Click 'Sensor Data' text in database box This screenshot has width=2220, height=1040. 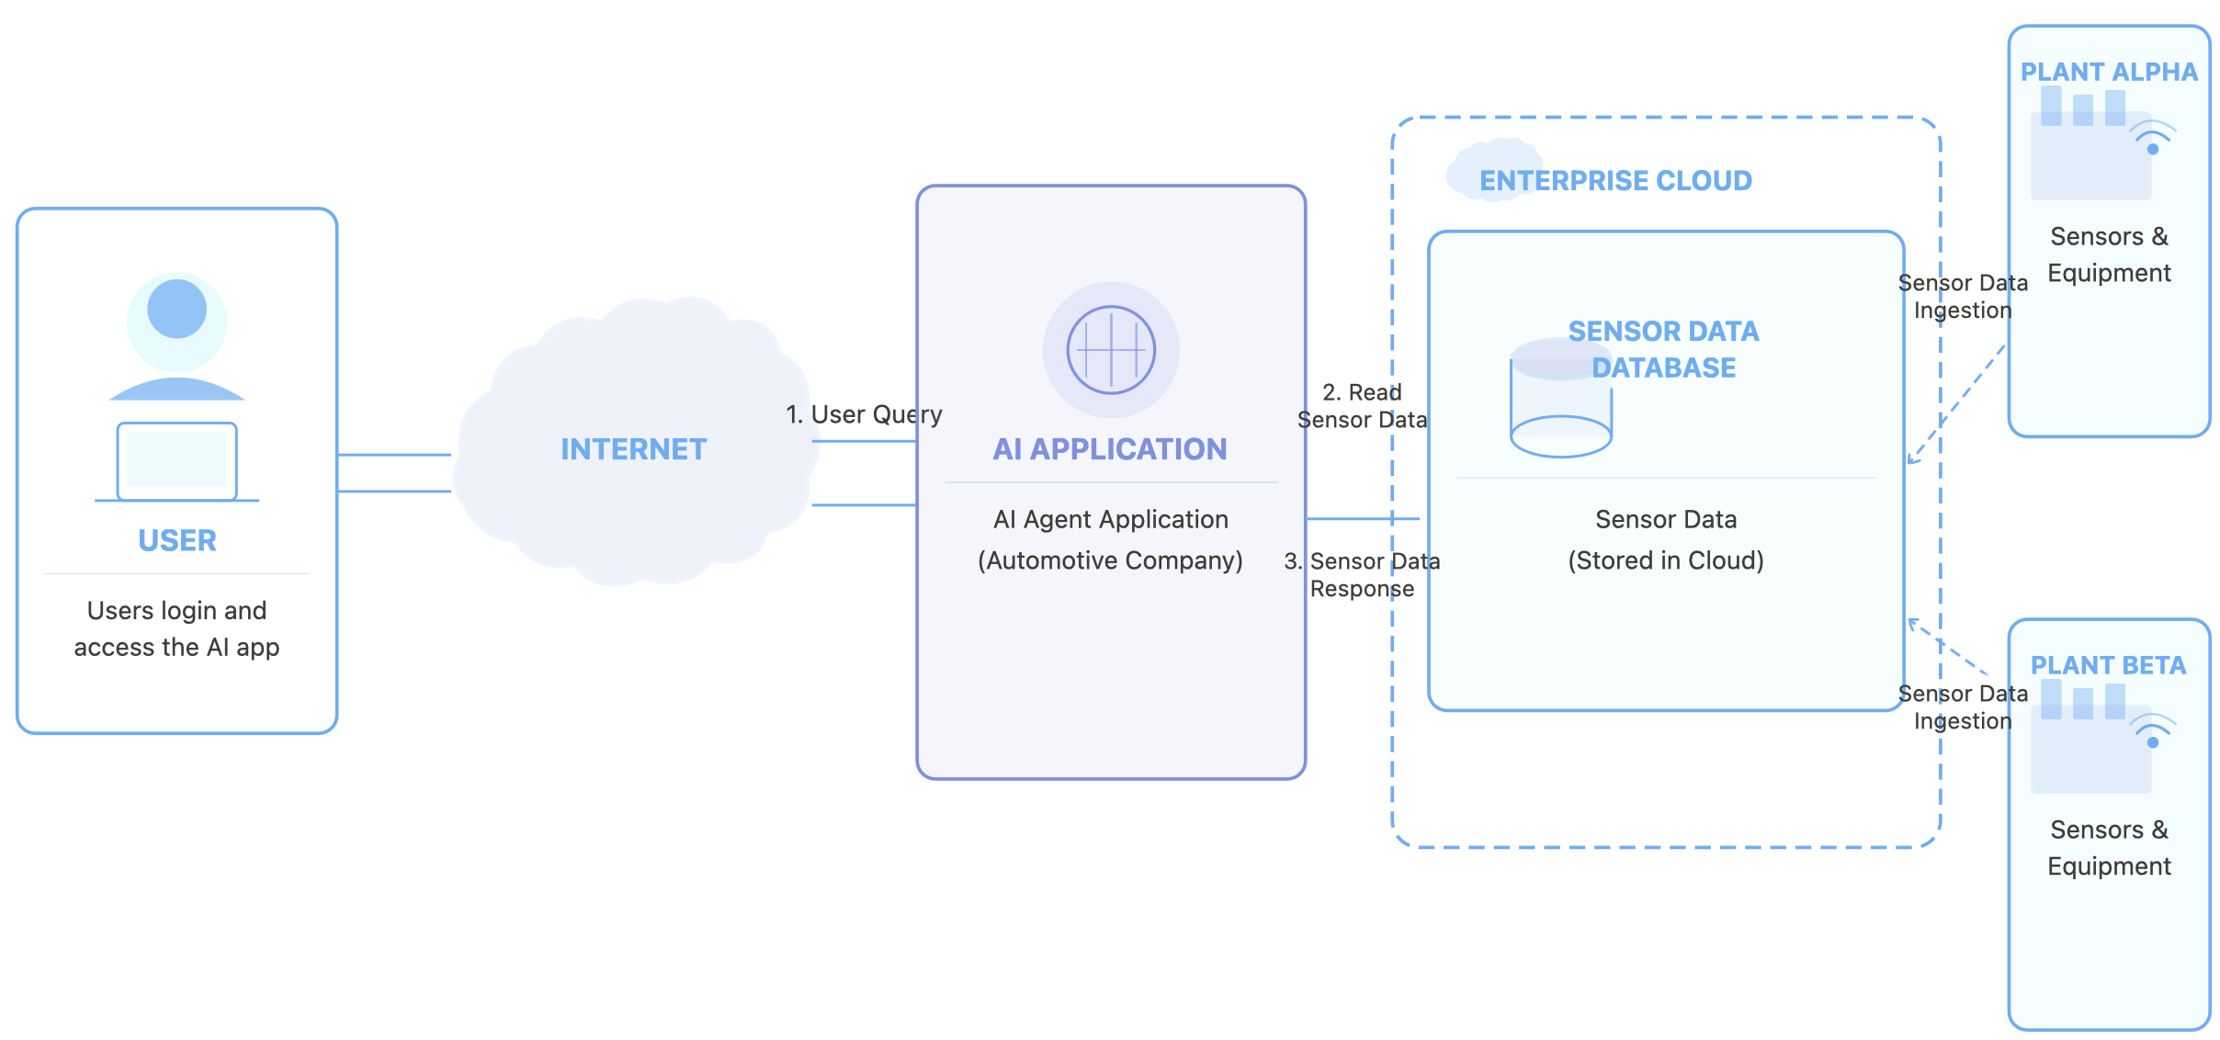click(x=1666, y=519)
